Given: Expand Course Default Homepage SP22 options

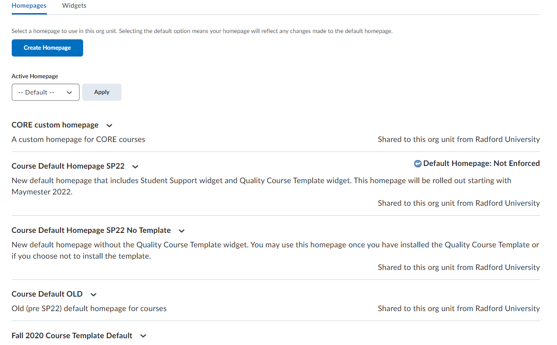Looking at the screenshot, I should (x=135, y=166).
